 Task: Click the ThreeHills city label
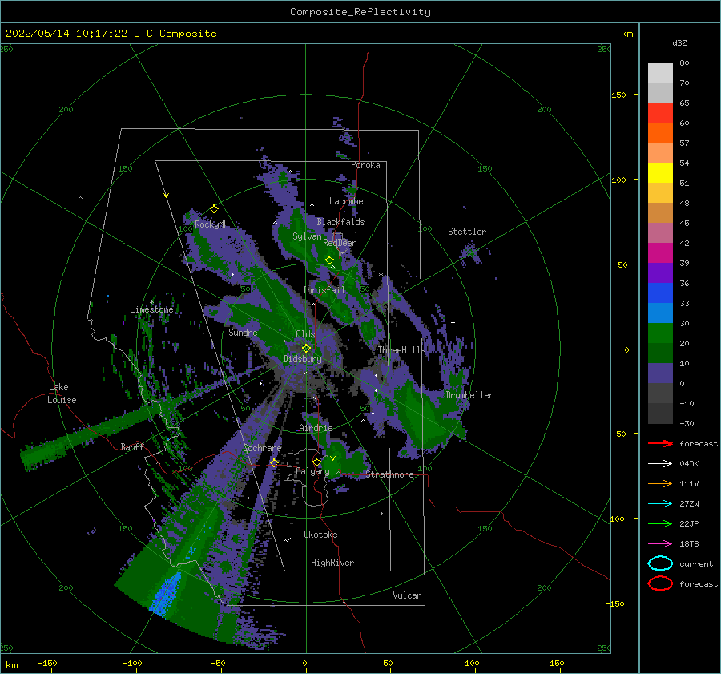click(x=401, y=350)
